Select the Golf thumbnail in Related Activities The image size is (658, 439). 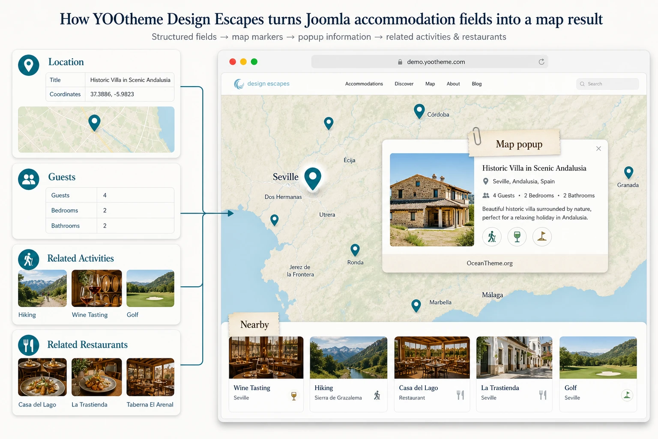click(150, 288)
